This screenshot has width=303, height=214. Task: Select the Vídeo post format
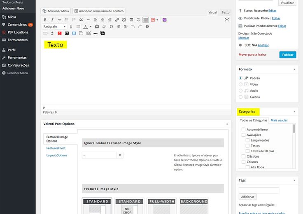pyautogui.click(x=241, y=84)
